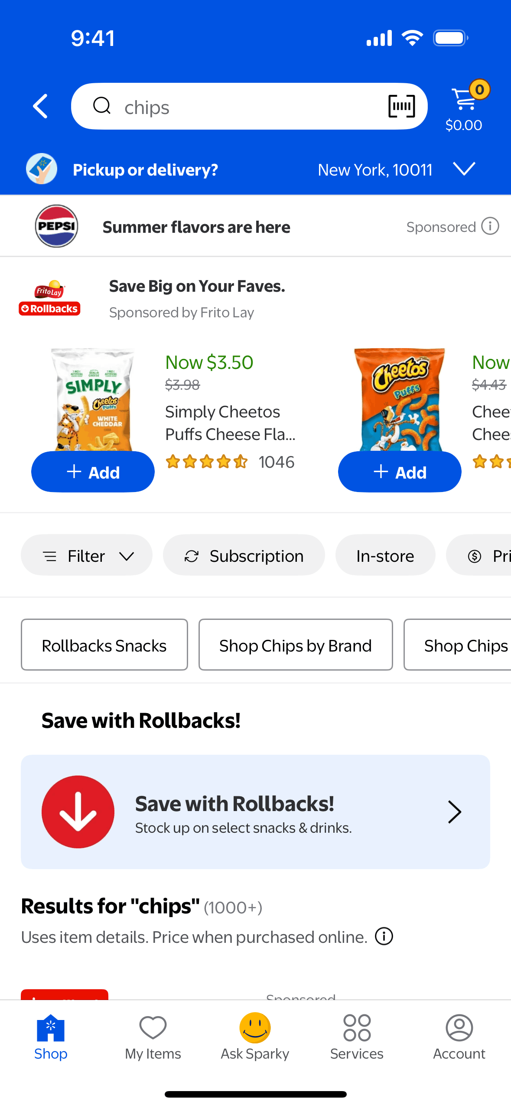
Task: Open the Save with Rollbacks banner chevron
Action: 454,811
